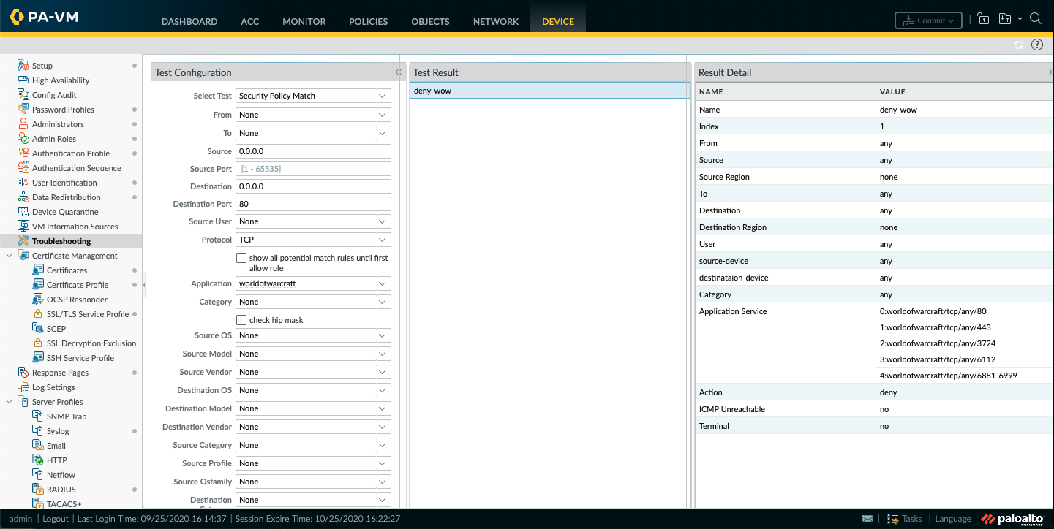Click the Tasks icon in status bar

point(892,519)
